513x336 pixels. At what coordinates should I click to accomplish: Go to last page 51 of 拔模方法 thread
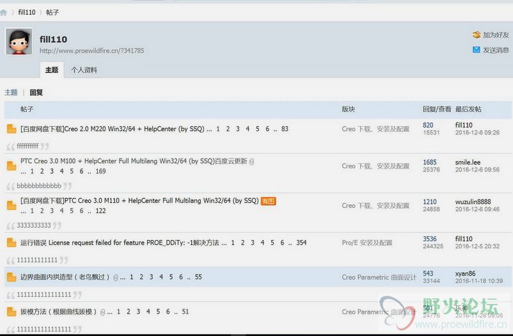185,312
